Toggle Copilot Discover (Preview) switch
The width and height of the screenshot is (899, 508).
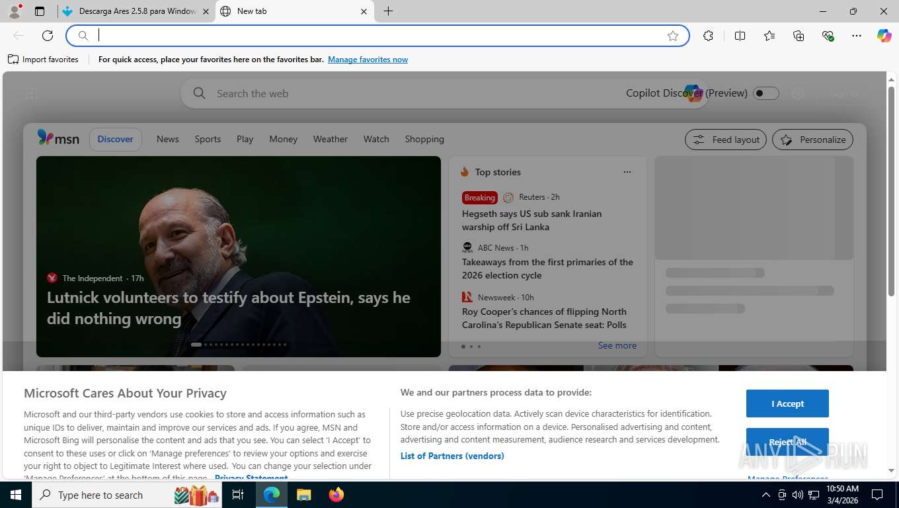pos(766,93)
